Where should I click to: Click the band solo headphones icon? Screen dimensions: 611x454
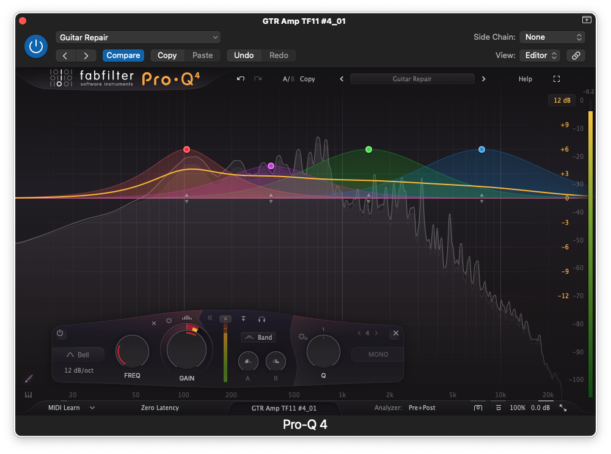click(262, 319)
